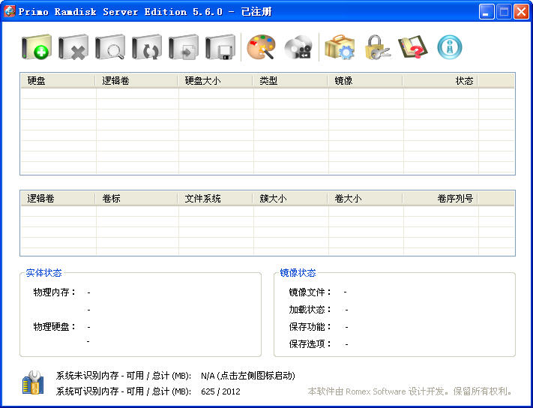Click the load disk image icon
533x408 pixels.
[x=184, y=48]
